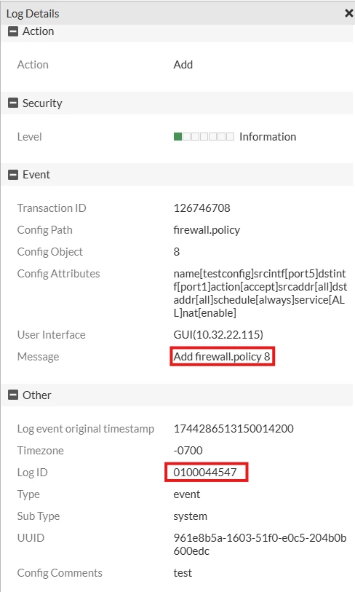Close the Log Details panel
Screen dimensions: 355x592
click(x=349, y=14)
